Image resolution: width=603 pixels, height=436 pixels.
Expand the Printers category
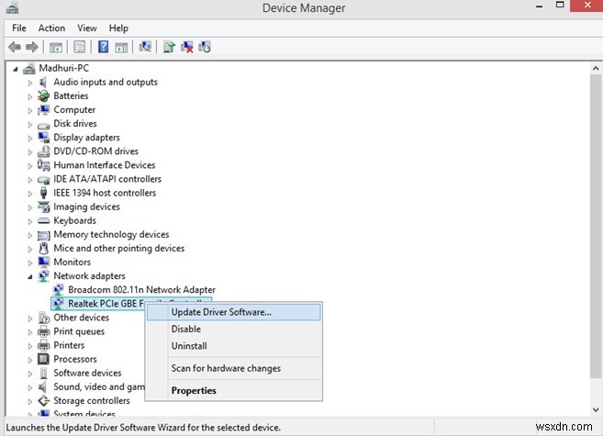30,346
